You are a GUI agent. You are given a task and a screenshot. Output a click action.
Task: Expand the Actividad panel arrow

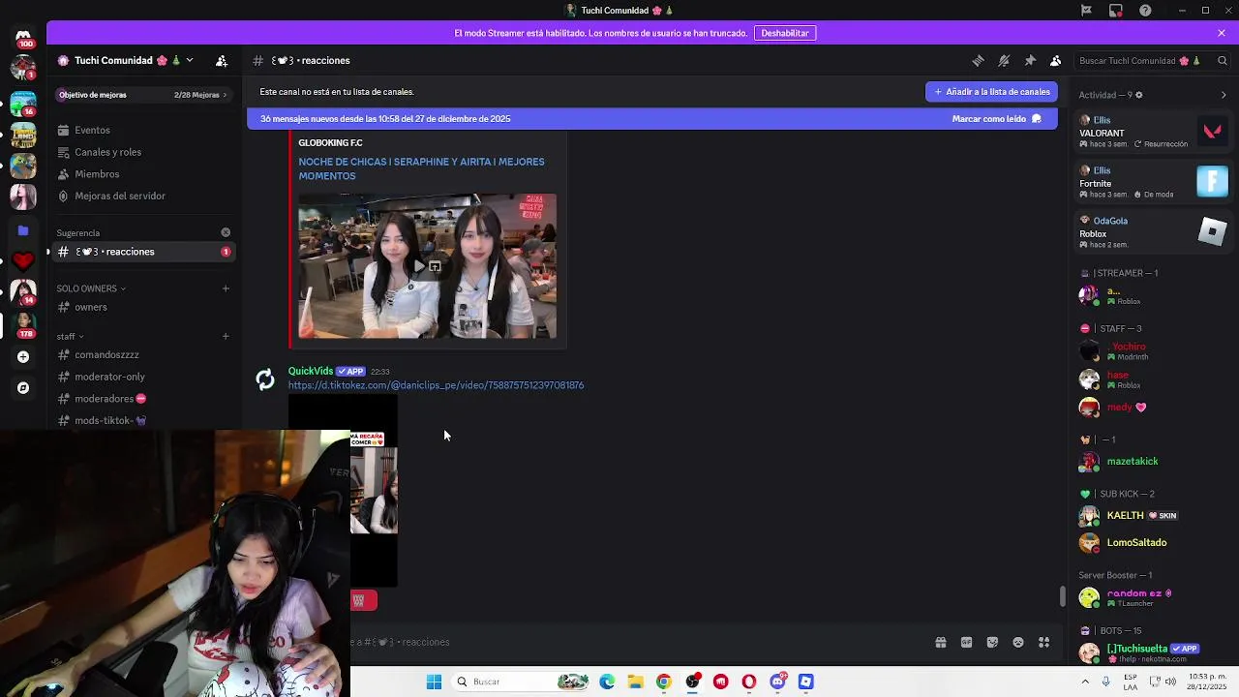(x=1224, y=95)
